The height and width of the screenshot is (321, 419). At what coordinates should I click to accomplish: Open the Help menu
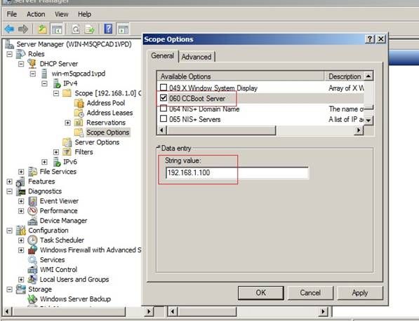(84, 14)
